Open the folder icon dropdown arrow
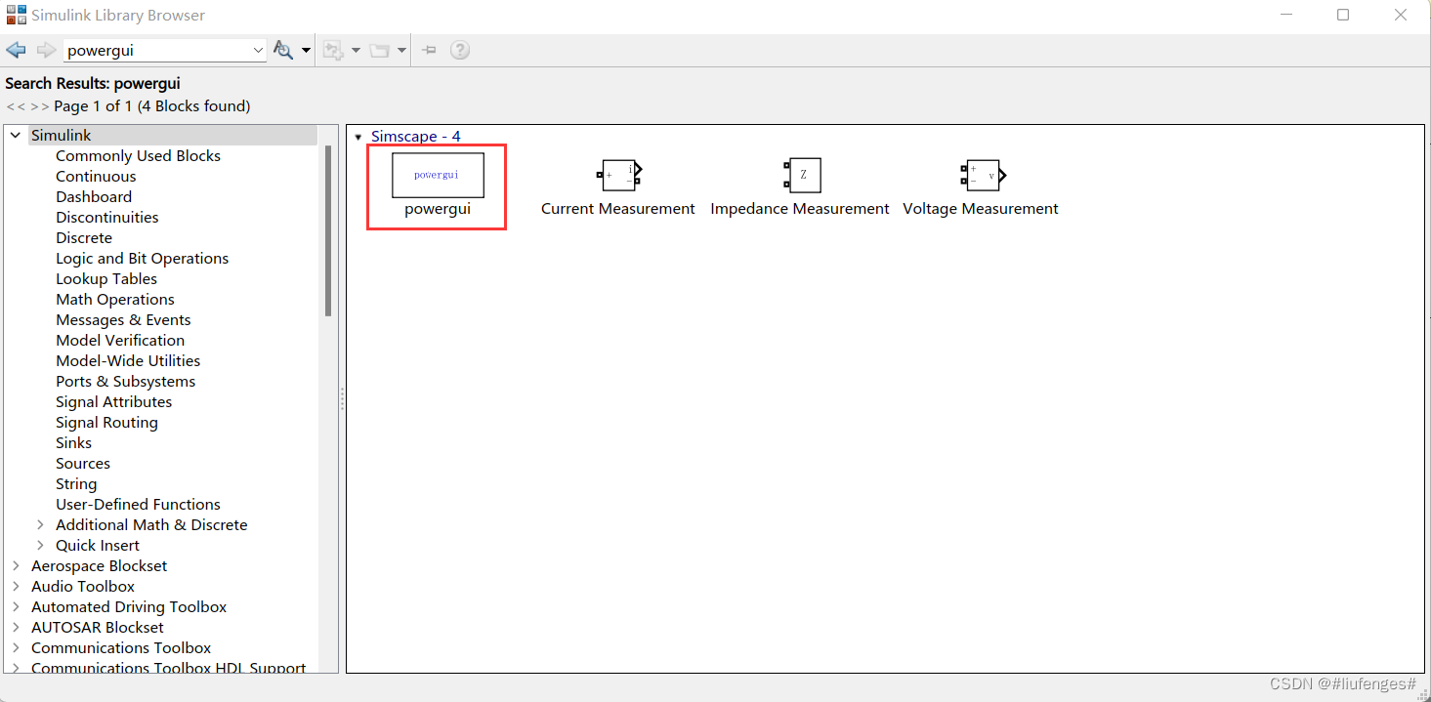Viewport: 1431px width, 702px height. point(401,51)
